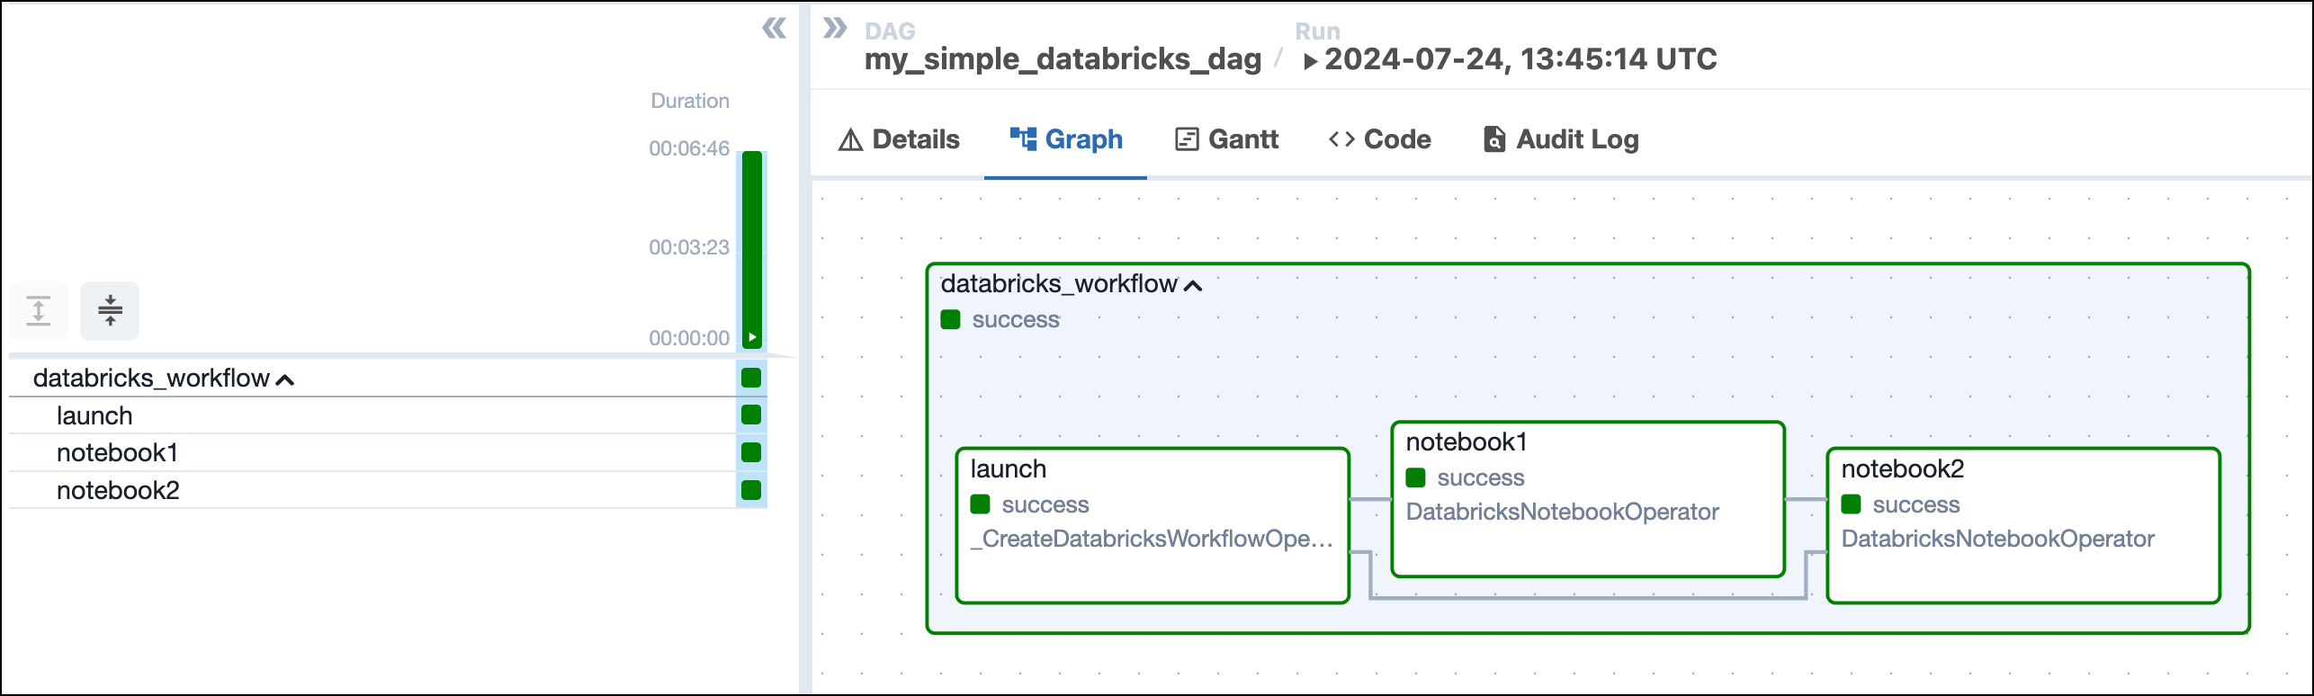Select the notebook2 node in the graph
Image resolution: width=2314 pixels, height=696 pixels.
[2023, 525]
